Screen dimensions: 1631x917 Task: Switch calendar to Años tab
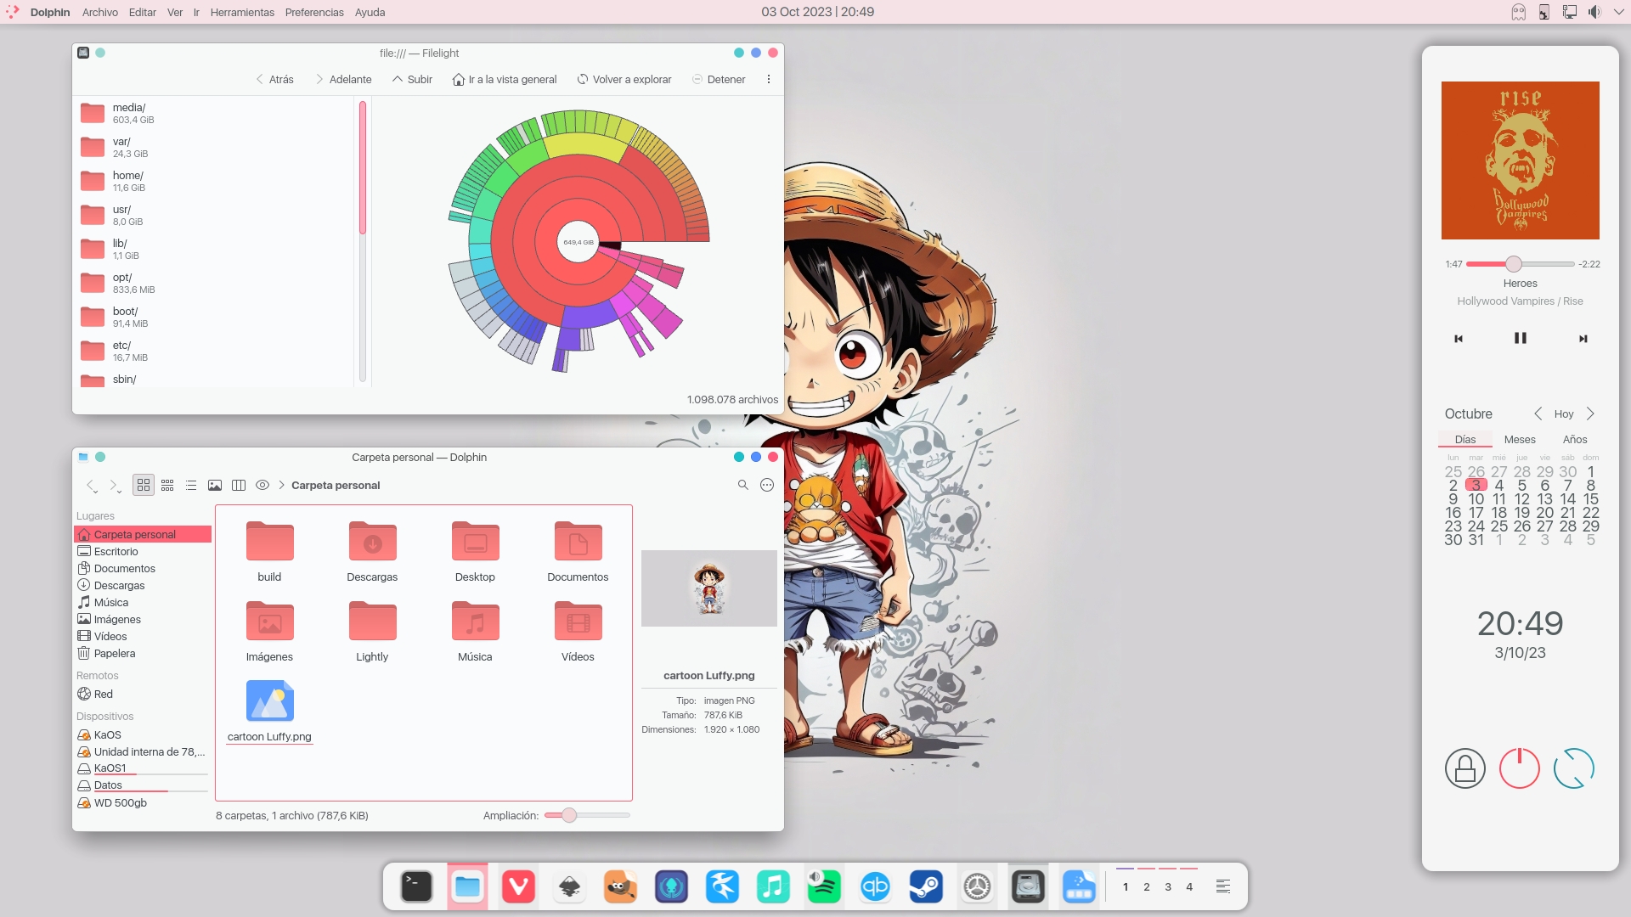click(1575, 439)
